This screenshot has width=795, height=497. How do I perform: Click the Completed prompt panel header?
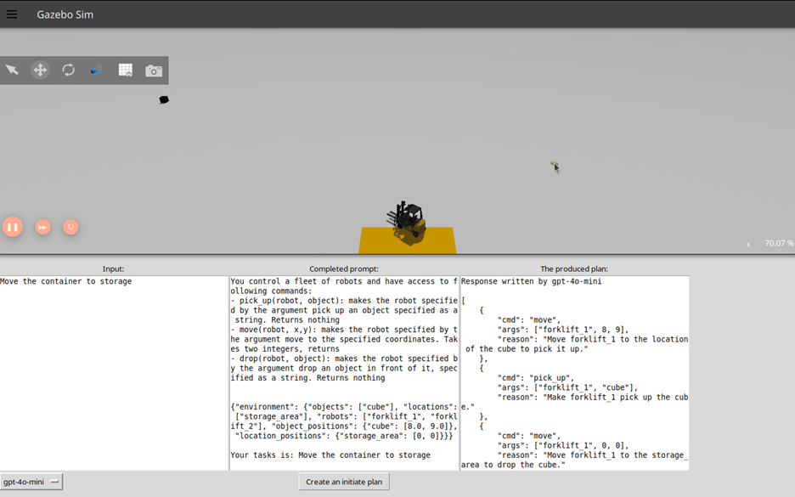[x=343, y=268]
